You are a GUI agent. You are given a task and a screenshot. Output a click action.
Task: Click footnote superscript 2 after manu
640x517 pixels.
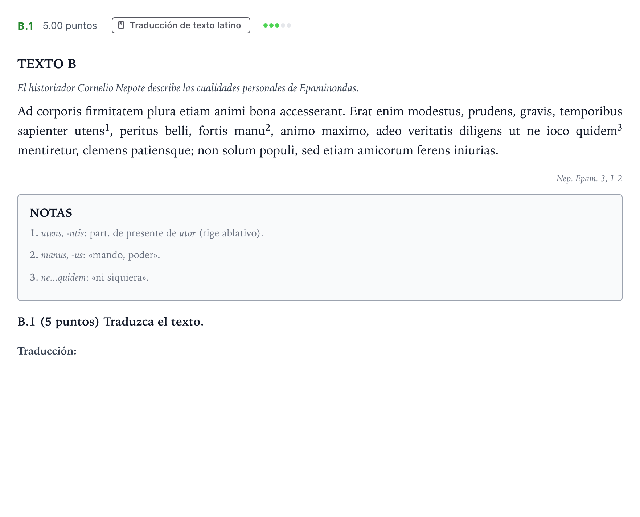click(268, 127)
